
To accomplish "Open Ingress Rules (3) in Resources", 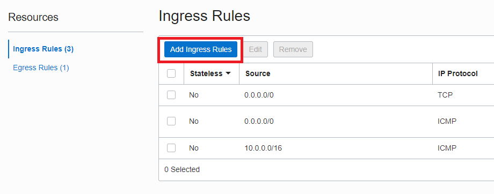I will click(43, 49).
